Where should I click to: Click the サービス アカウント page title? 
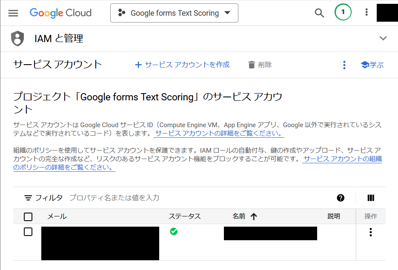click(x=57, y=64)
